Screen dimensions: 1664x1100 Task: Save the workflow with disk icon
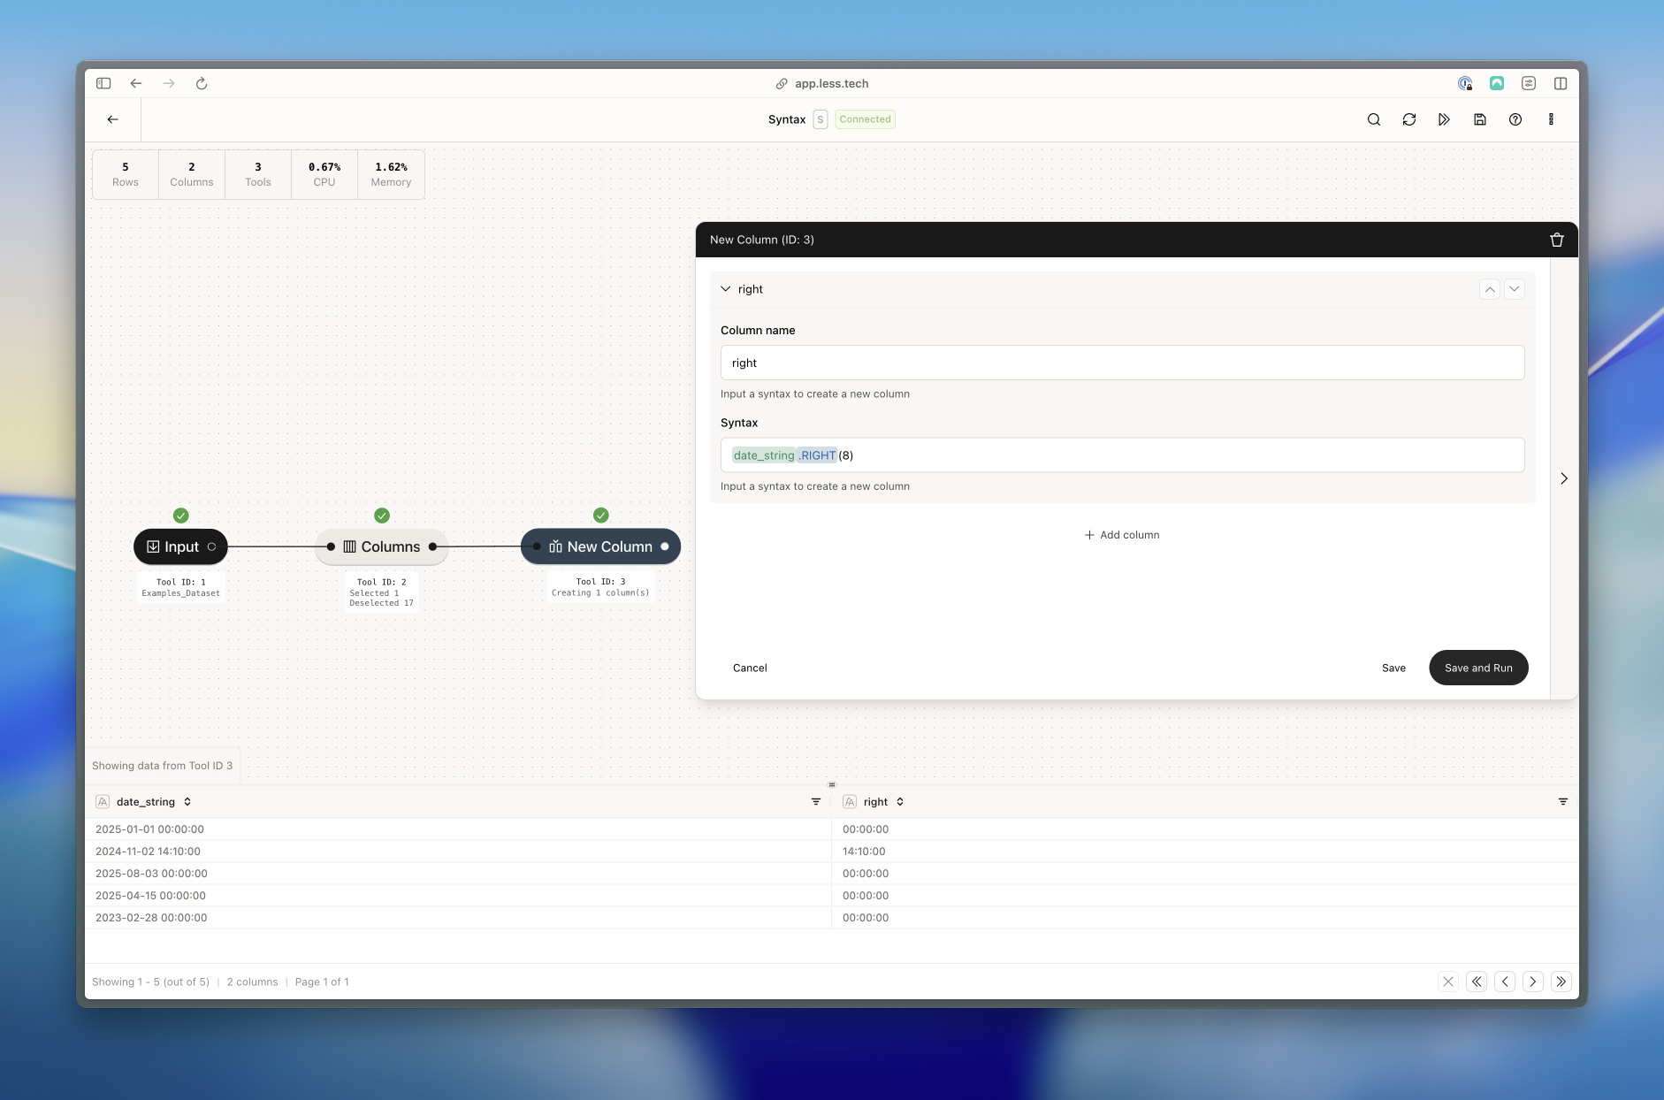(1480, 119)
